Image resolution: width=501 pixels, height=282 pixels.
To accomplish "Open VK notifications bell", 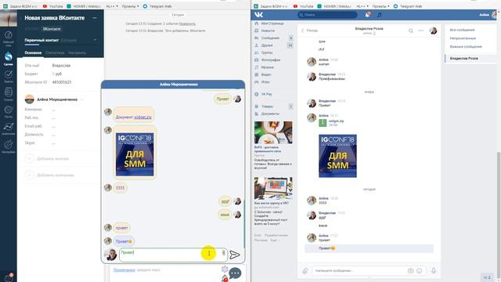I will 367,15.
